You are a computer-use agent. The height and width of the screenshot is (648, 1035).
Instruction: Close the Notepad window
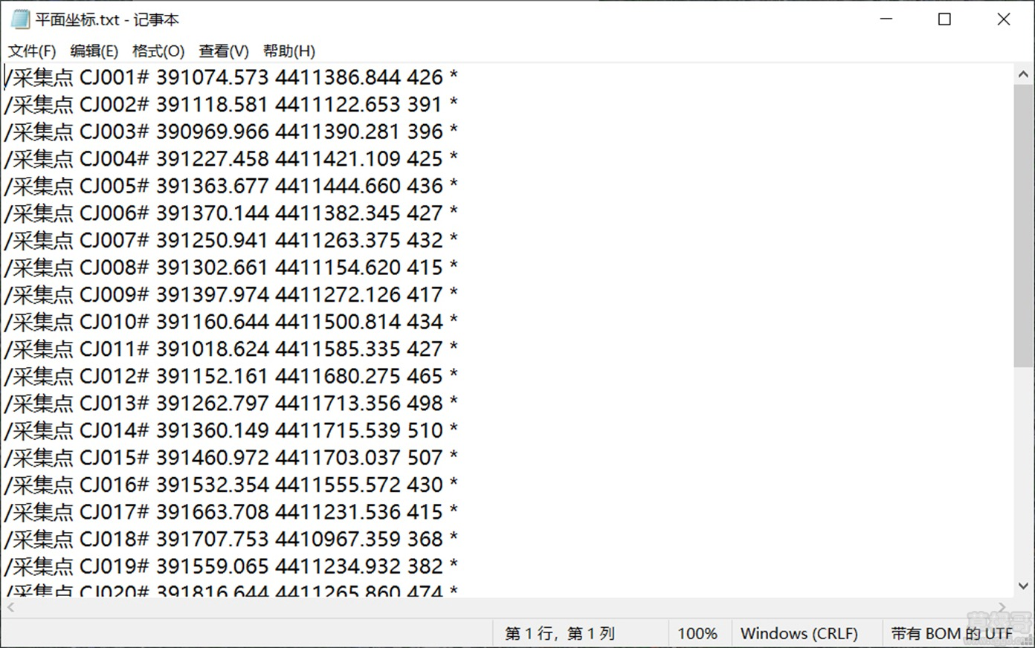coord(1003,19)
